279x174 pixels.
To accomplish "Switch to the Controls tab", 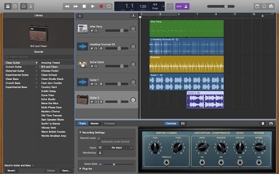I will [x=171, y=124].
